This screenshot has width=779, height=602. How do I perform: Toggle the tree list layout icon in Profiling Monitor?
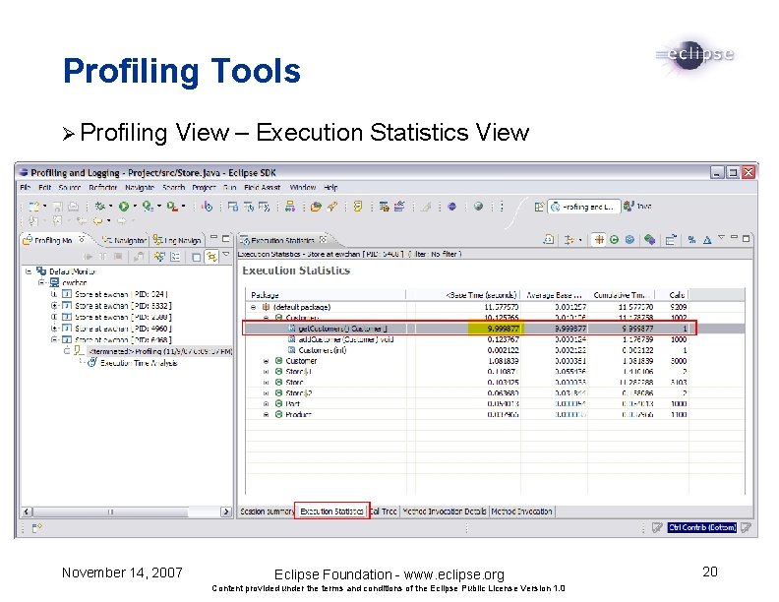[175, 257]
